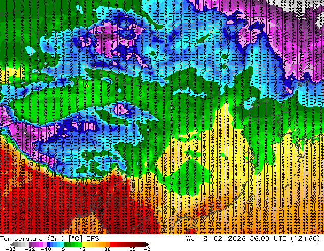Click the "[°C]" unit label
The height and width of the screenshot is (251, 324).
tap(76, 239)
